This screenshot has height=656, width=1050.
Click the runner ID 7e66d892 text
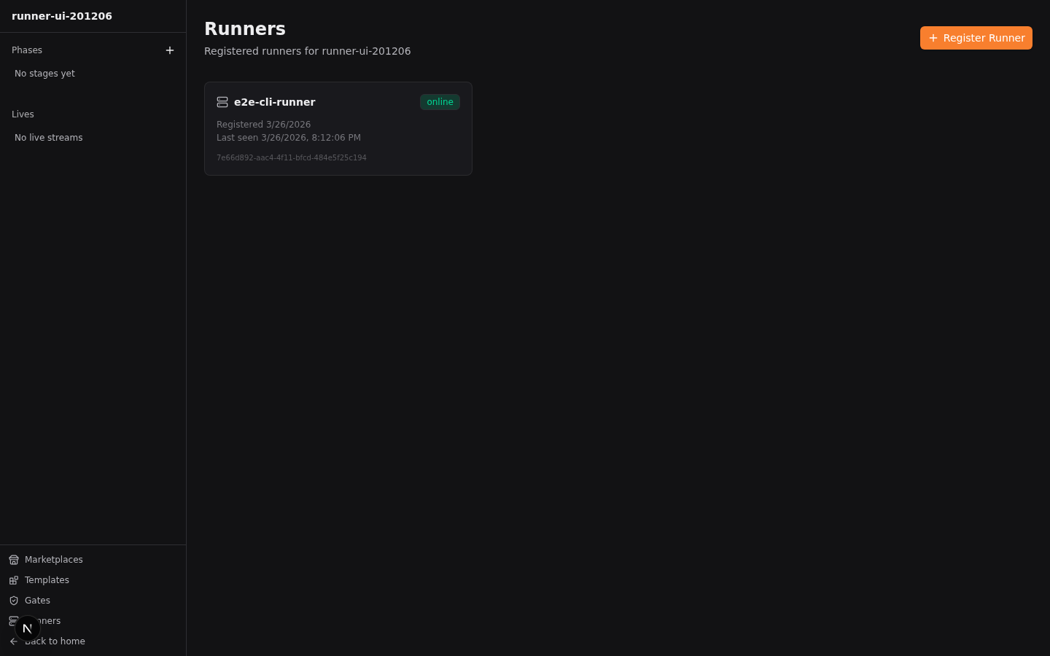click(x=292, y=157)
